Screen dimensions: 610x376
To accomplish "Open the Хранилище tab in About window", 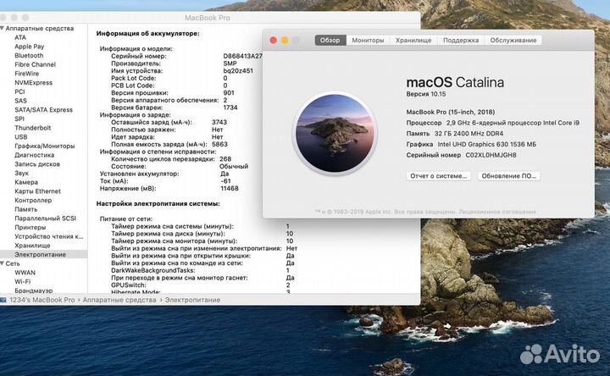I will tap(413, 40).
